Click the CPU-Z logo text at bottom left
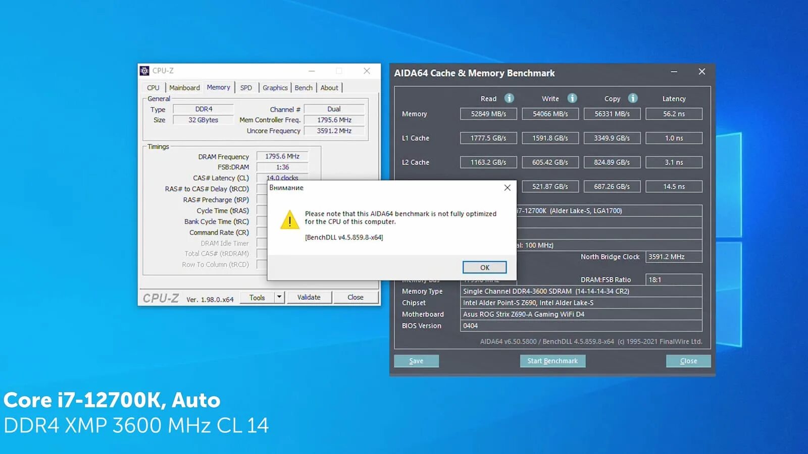The height and width of the screenshot is (454, 808). coord(161,298)
